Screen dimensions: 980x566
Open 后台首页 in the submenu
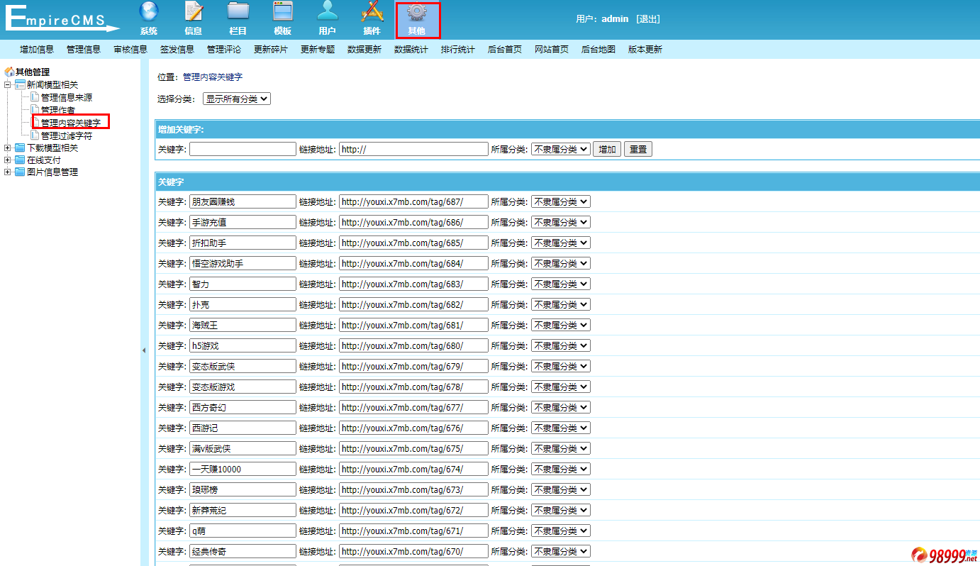click(x=505, y=49)
